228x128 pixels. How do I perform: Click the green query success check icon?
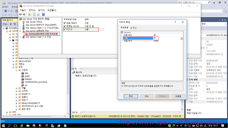(x=73, y=116)
